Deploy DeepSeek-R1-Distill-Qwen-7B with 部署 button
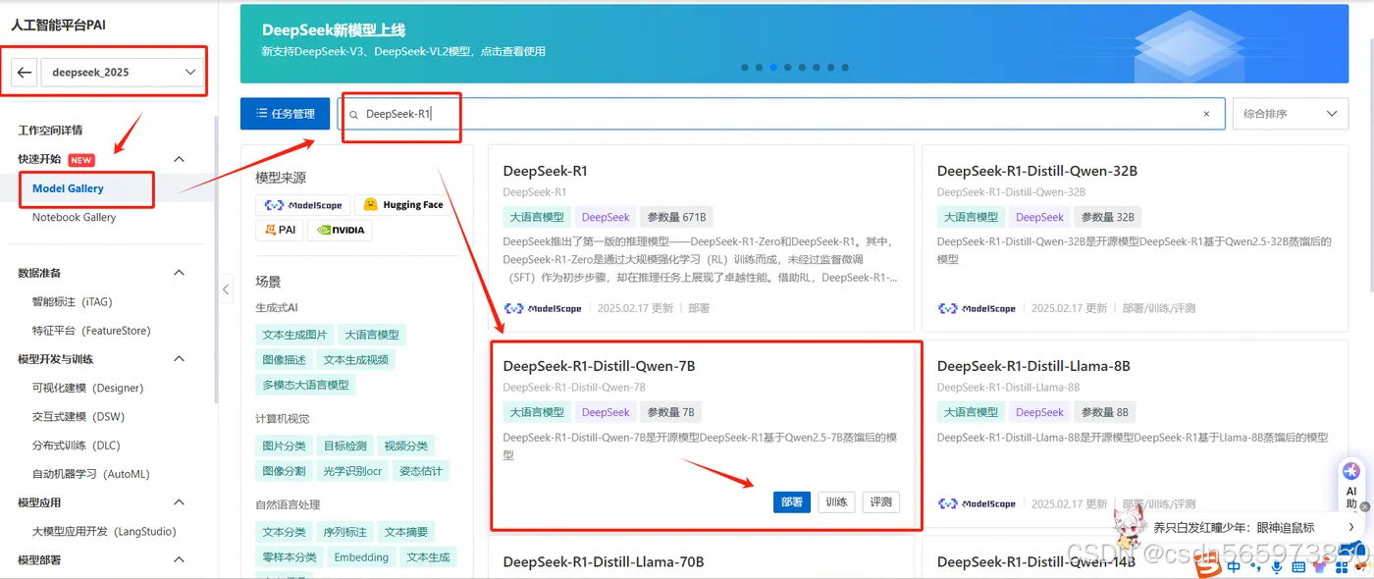The height and width of the screenshot is (579, 1374). (791, 501)
